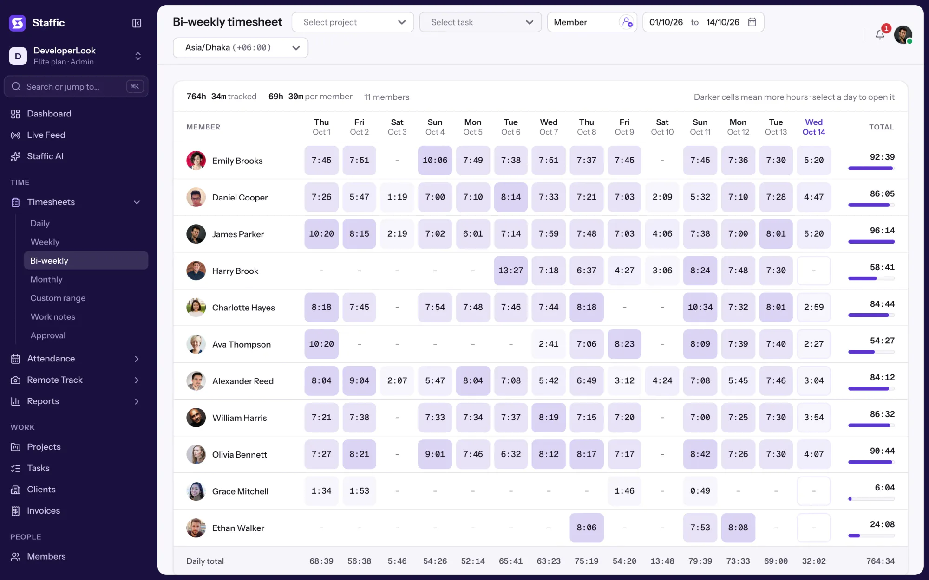
Task: Click the start date 01/10/26
Action: click(x=666, y=22)
